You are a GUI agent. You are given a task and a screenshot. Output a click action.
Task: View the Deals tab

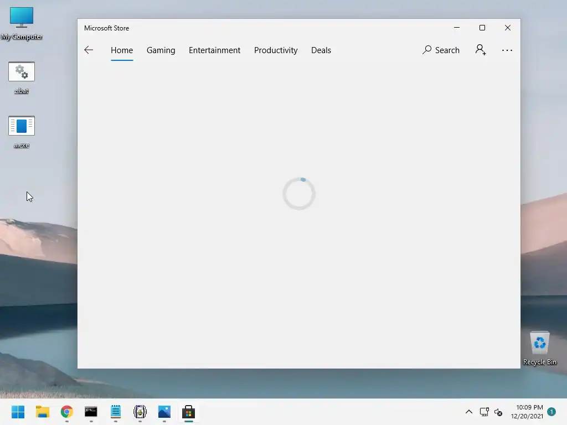tap(321, 50)
